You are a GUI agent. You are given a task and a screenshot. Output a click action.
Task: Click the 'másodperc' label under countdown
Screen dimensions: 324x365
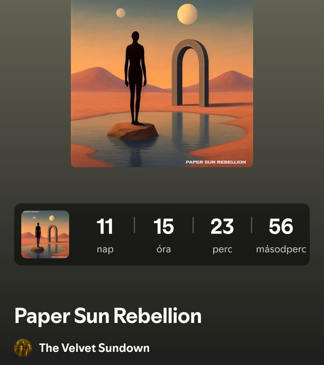(281, 249)
